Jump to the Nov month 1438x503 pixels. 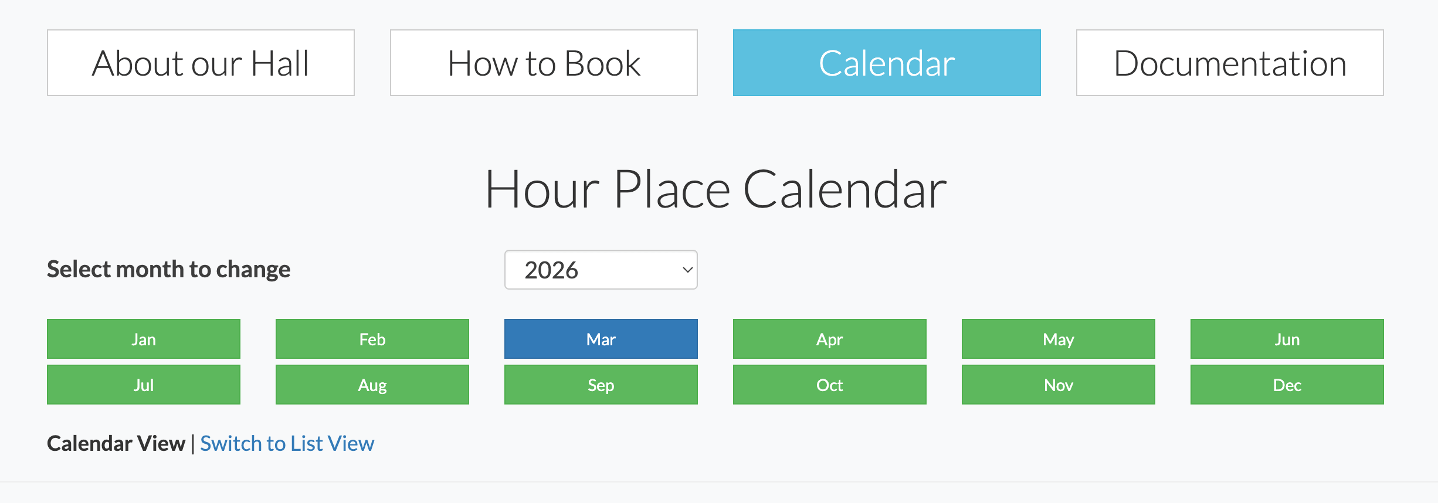[x=1059, y=385]
